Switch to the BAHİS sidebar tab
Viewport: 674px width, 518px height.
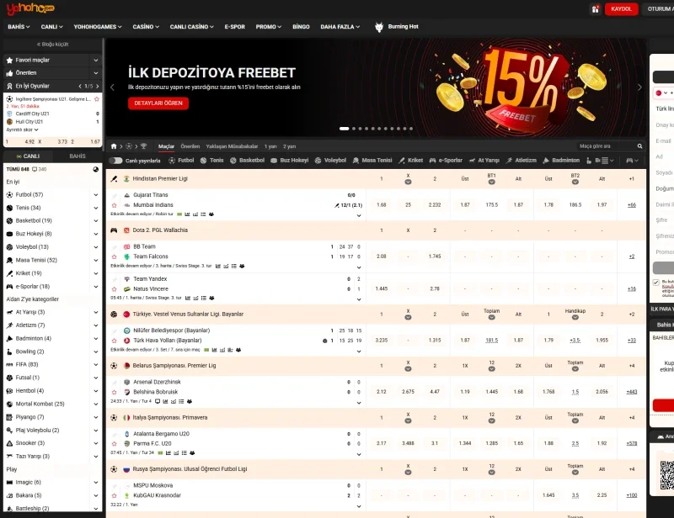tap(78, 156)
